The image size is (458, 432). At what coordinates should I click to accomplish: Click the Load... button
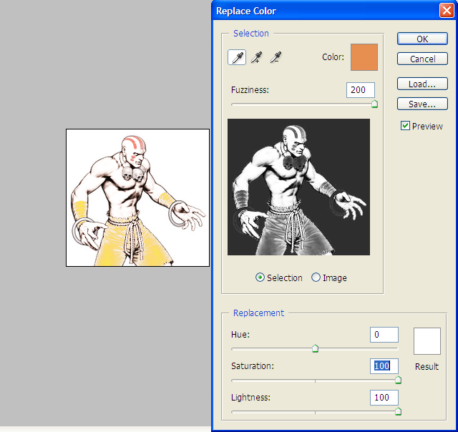pyautogui.click(x=422, y=84)
